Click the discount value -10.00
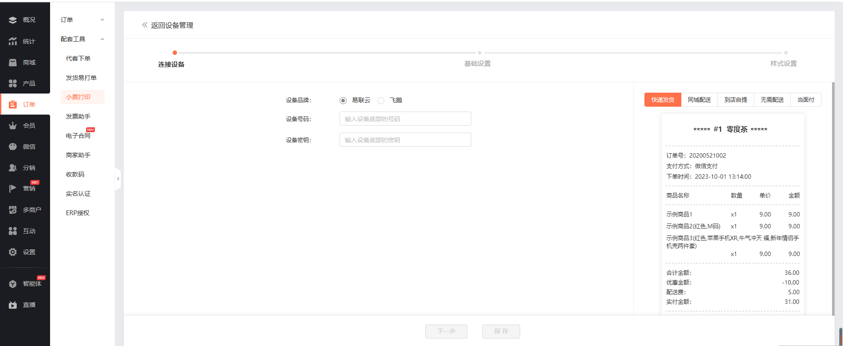Screen dimensions: 843x346 791,282
